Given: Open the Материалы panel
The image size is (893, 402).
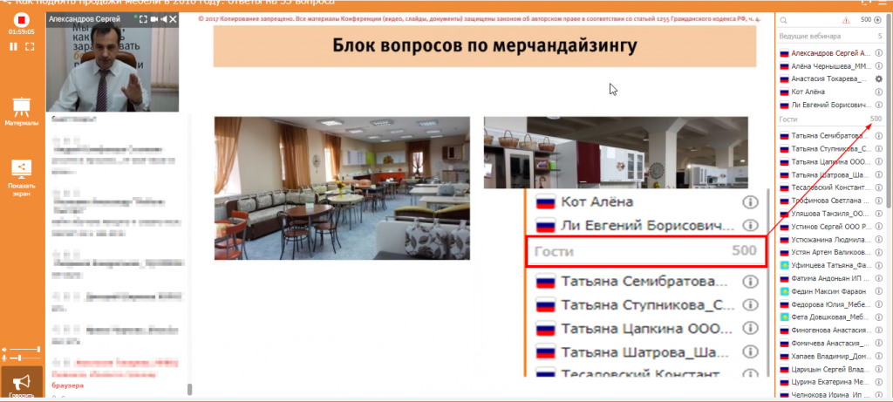Looking at the screenshot, I should [22, 112].
